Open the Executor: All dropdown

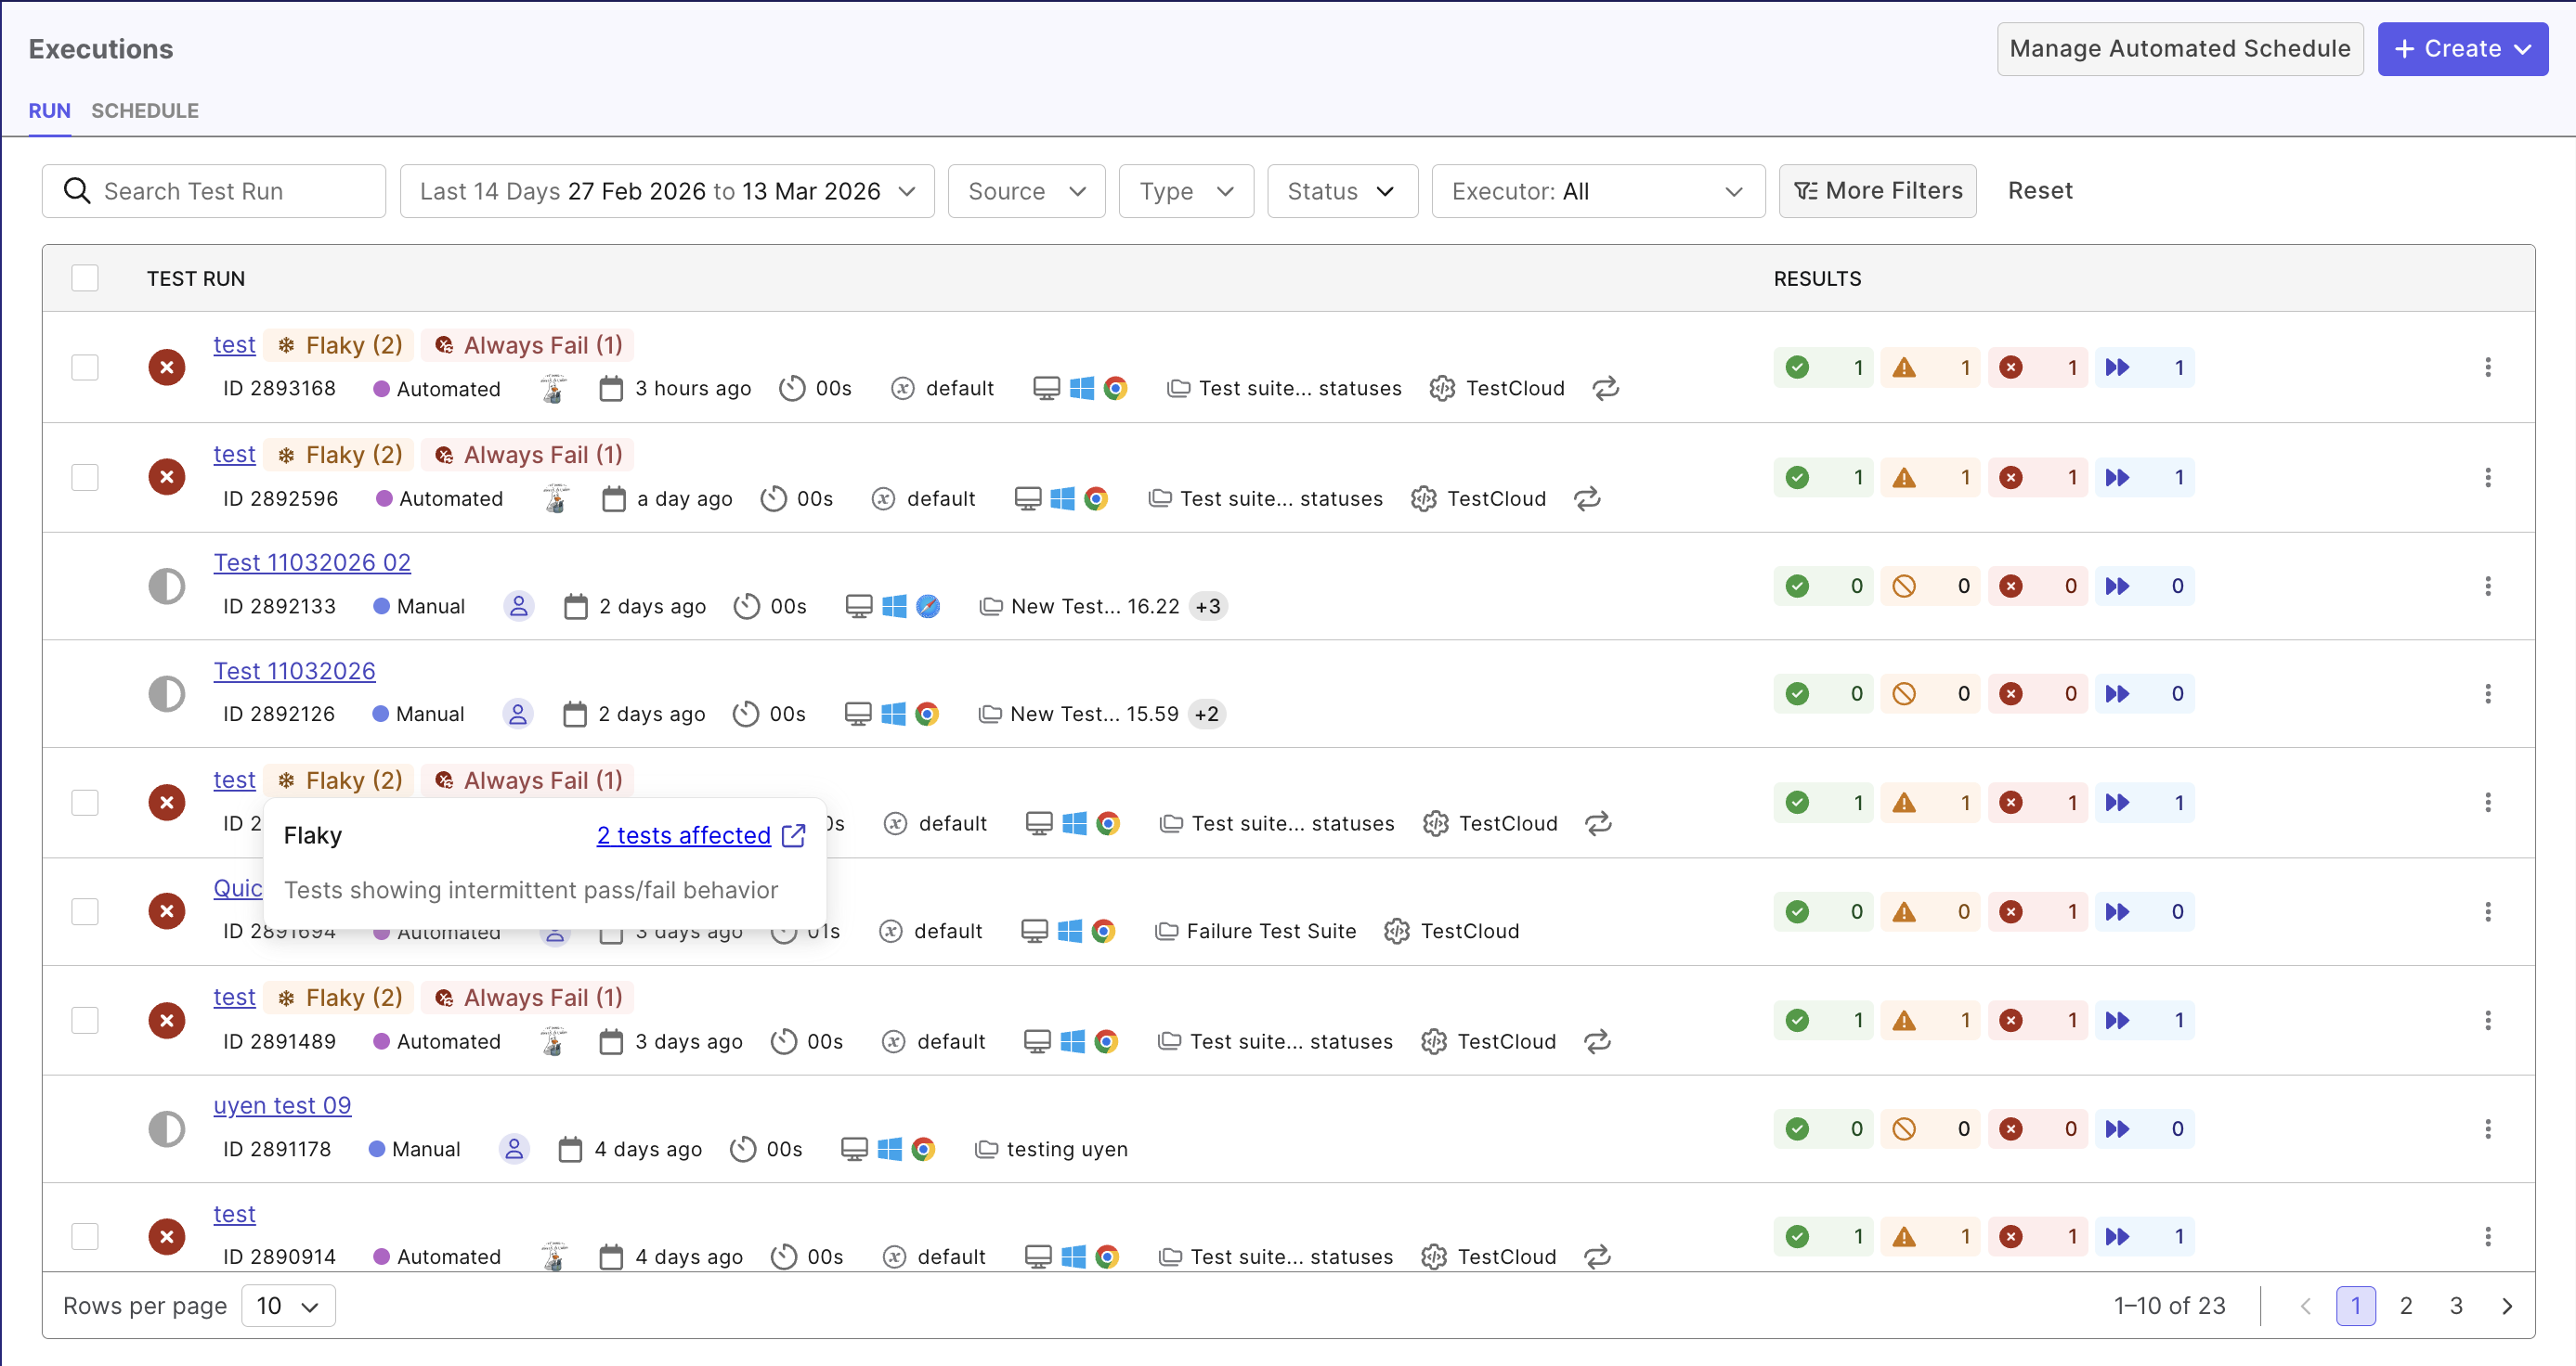point(1597,191)
